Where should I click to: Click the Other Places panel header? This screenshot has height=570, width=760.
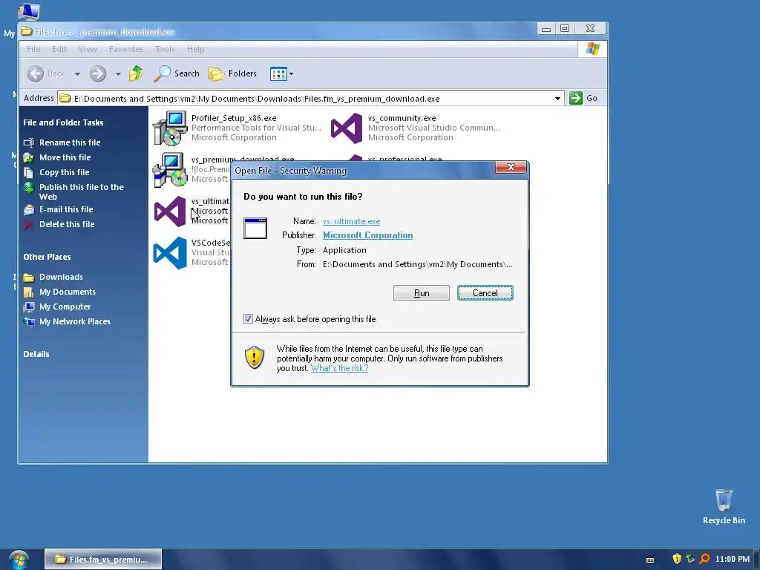point(47,257)
